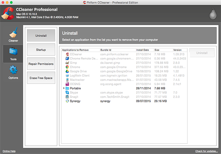This screenshot has height=154, width=221.
Task: Click bundle id com.piriform.ccleaner
Action: tap(114, 54)
